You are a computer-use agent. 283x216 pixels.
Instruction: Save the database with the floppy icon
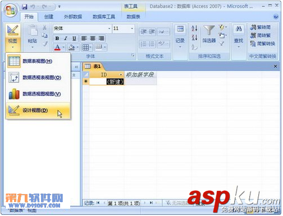tap(25, 7)
